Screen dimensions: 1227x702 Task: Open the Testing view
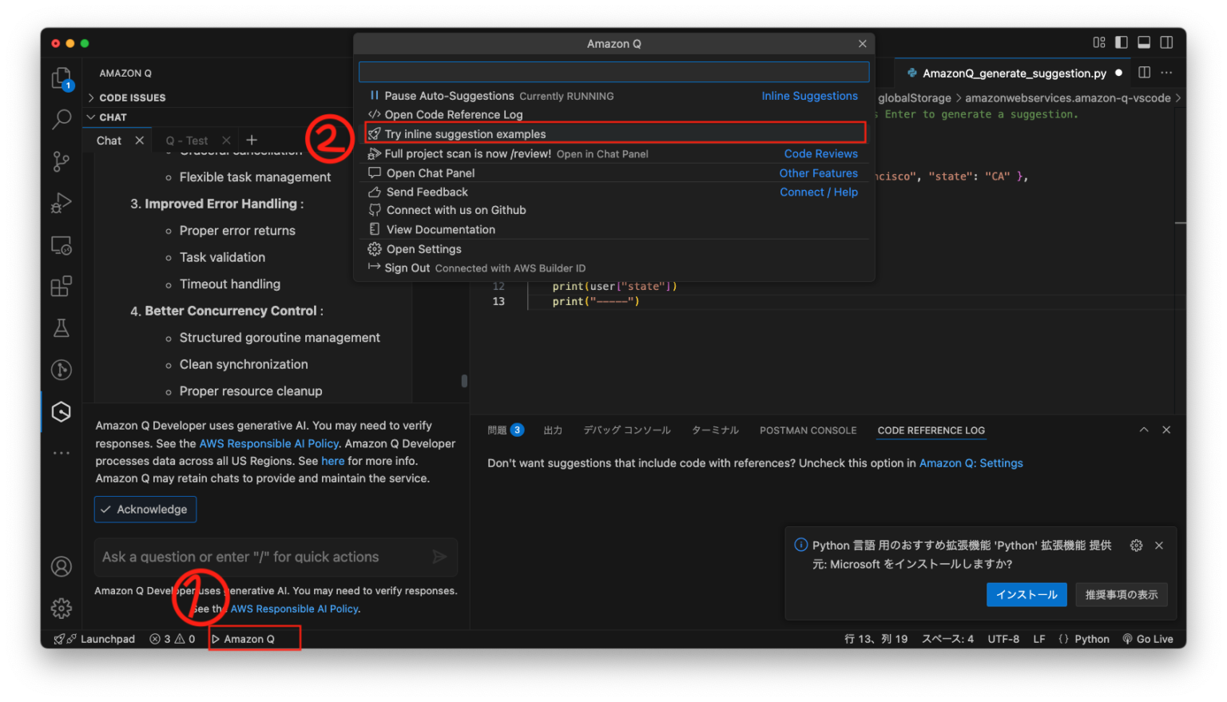(x=61, y=327)
